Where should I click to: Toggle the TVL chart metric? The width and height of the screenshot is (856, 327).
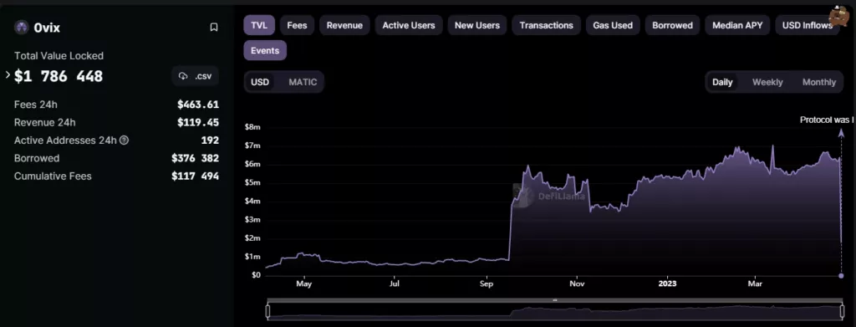click(x=259, y=25)
